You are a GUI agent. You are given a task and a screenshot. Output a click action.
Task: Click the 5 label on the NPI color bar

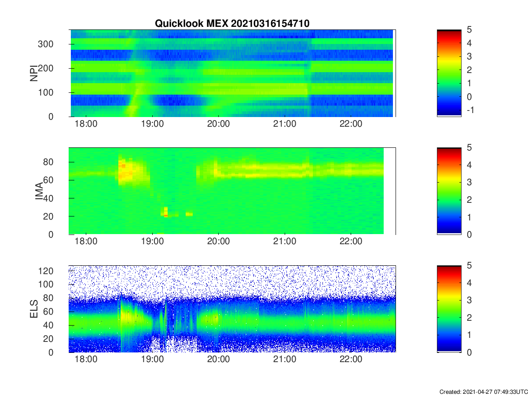(469, 29)
